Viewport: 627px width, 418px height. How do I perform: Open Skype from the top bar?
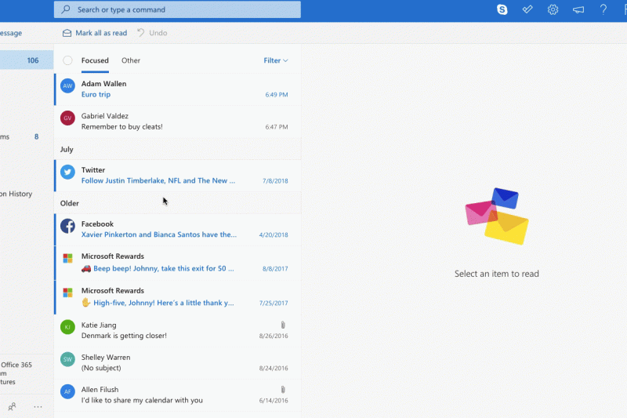(502, 9)
